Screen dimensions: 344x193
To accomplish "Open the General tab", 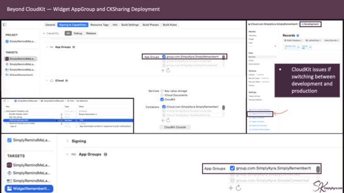I will 50,25.
